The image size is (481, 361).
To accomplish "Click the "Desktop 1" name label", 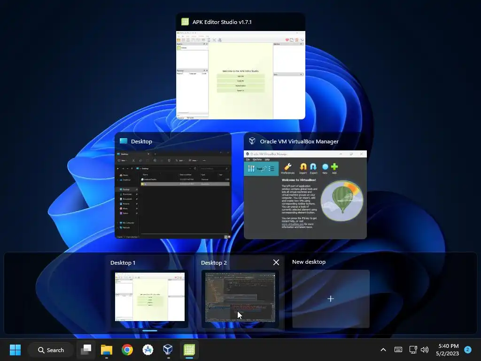I will coord(123,263).
